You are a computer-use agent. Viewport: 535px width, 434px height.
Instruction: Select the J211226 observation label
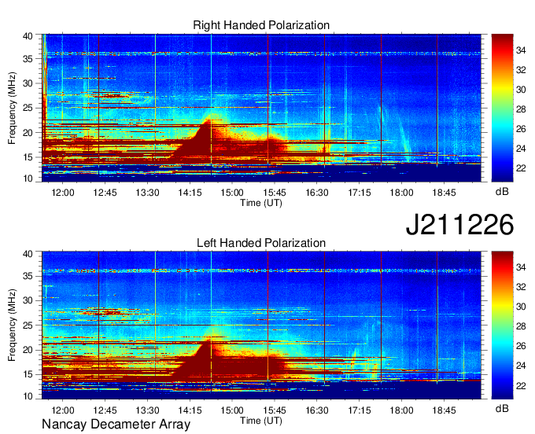coord(459,224)
